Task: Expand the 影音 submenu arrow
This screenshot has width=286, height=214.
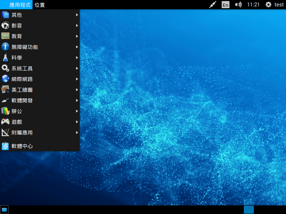Action: pyautogui.click(x=77, y=25)
